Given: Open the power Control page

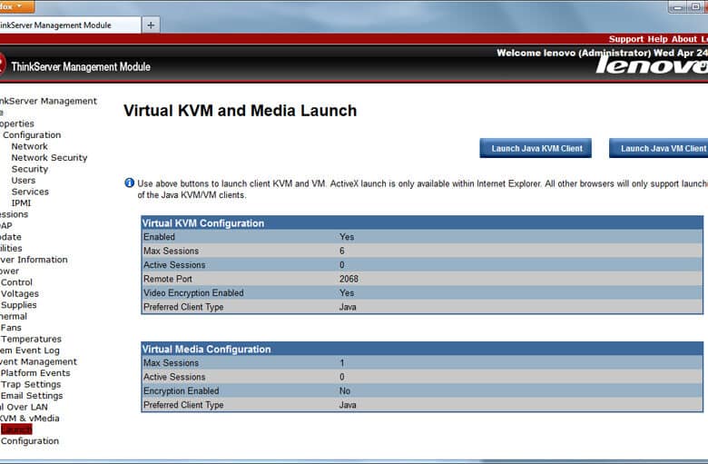Looking at the screenshot, I should 16,281.
